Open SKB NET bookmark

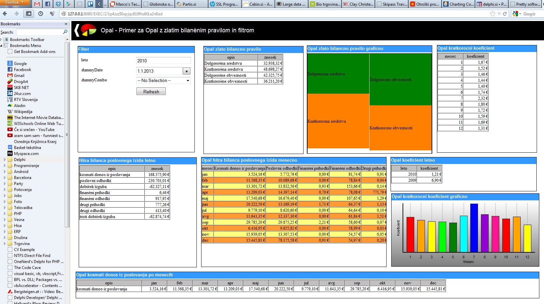click(21, 88)
